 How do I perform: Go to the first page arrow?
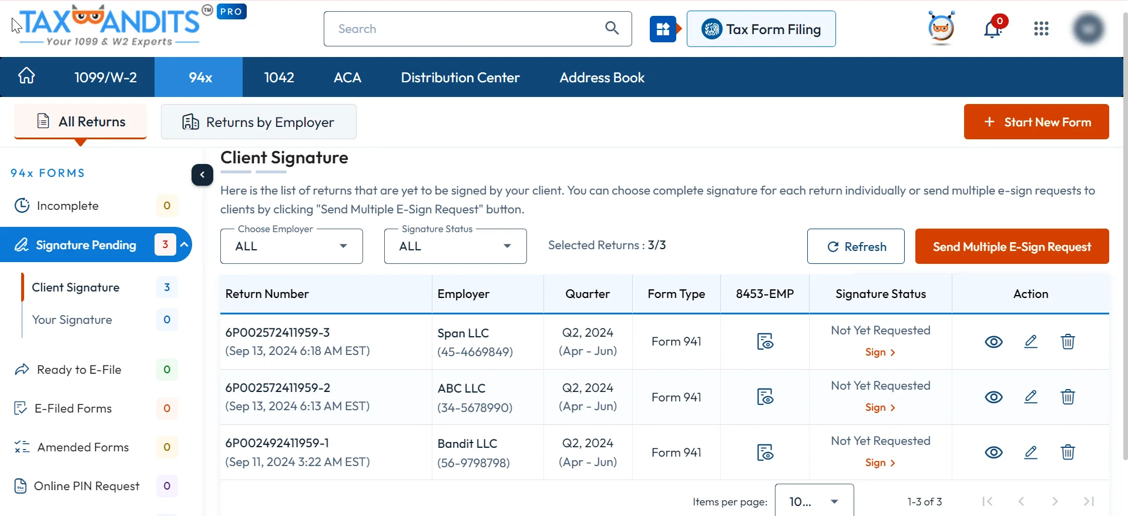tap(987, 501)
